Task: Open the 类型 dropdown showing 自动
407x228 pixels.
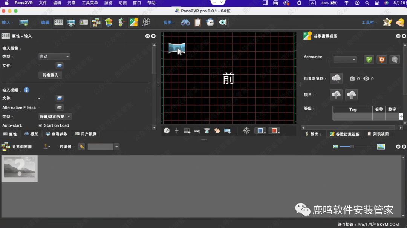Action: (55, 57)
